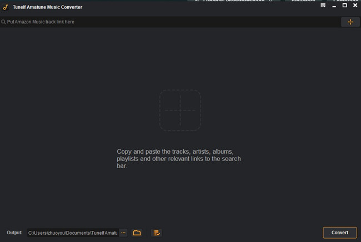Click the Tunelf music note logo
Viewport: 361px width, 242px height.
pos(6,7)
